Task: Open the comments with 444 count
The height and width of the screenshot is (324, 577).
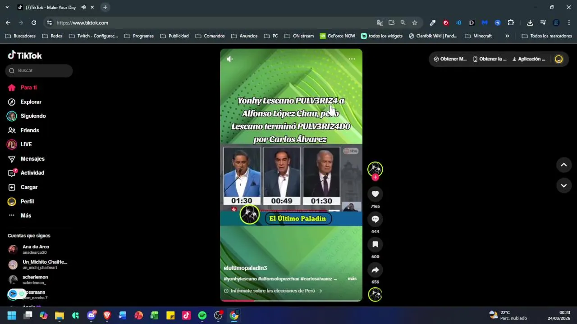Action: (375, 219)
